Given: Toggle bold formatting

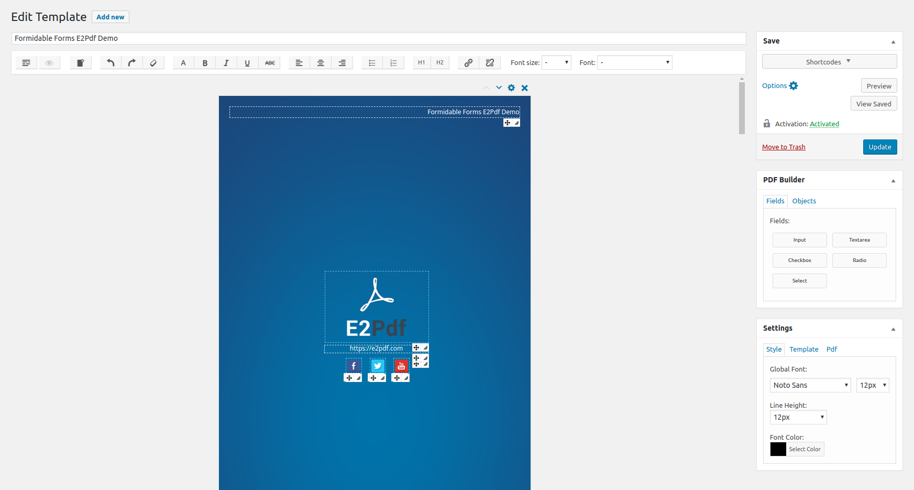Looking at the screenshot, I should click(x=205, y=63).
